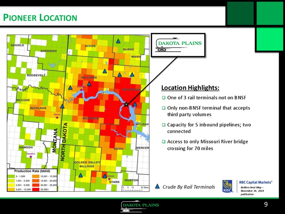Screen dimensions: 285x214
Task: Click the Crude By Rail Terminals legend label
Action: click(189, 187)
